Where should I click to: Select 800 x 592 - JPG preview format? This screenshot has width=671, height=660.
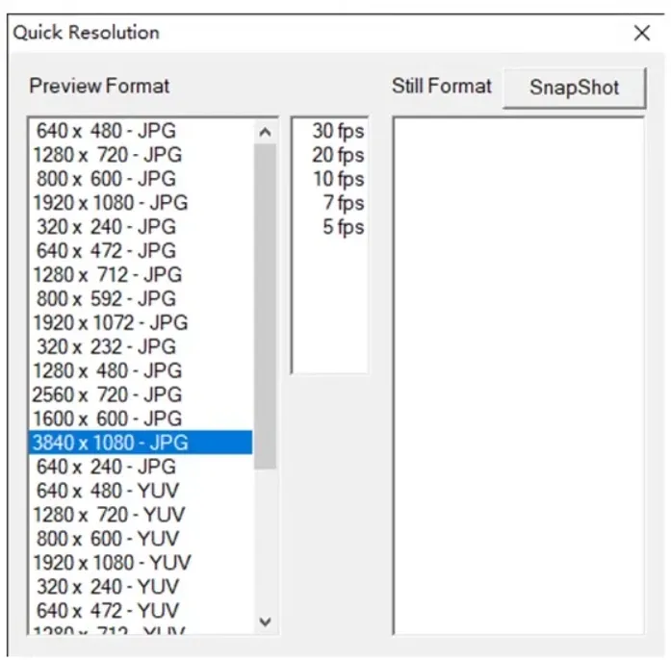[141, 298]
